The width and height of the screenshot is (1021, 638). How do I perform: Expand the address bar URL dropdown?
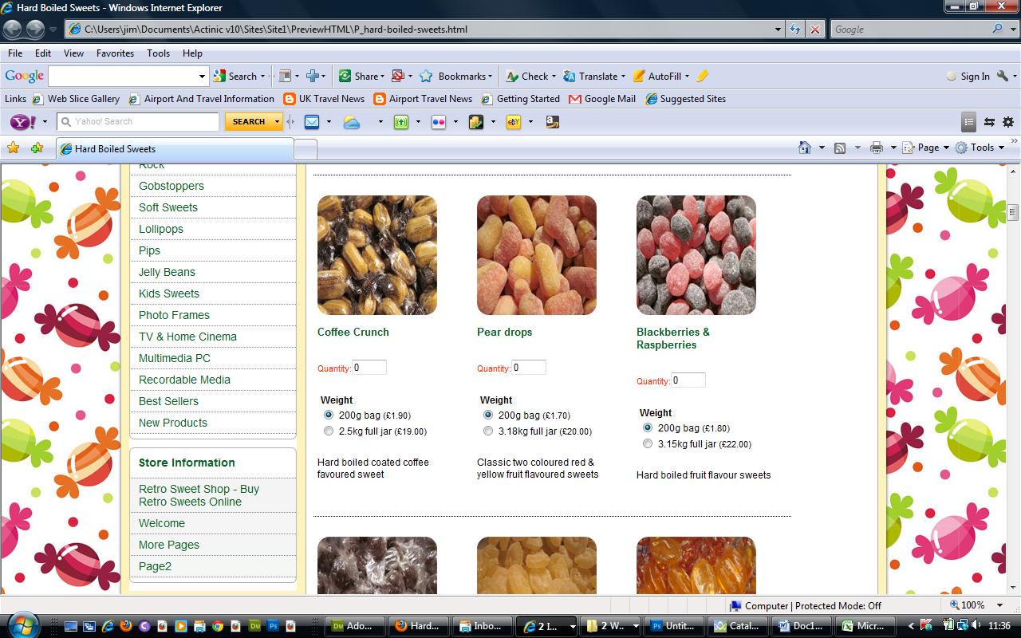coord(779,30)
